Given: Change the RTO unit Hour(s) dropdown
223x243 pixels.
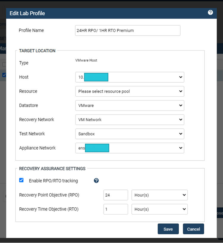Looking at the screenshot, I should [x=160, y=209].
